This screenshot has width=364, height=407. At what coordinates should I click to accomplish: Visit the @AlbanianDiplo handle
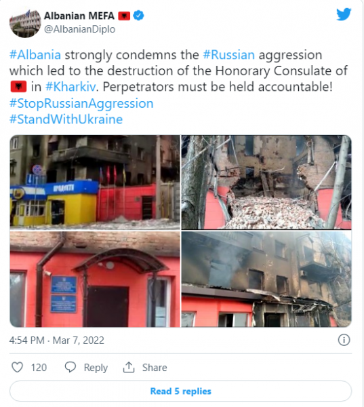pyautogui.click(x=80, y=29)
